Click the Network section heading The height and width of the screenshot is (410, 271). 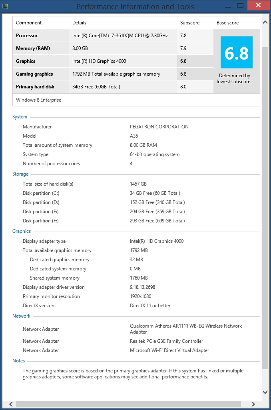click(x=22, y=316)
